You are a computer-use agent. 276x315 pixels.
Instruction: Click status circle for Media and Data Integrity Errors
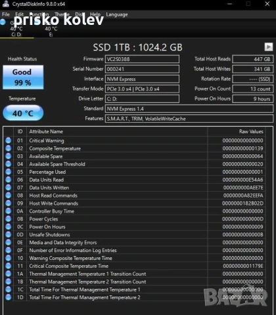(x=9, y=242)
